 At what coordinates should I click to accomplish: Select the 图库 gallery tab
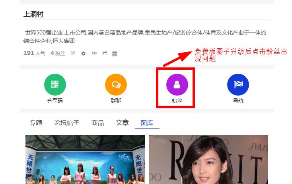(x=147, y=123)
